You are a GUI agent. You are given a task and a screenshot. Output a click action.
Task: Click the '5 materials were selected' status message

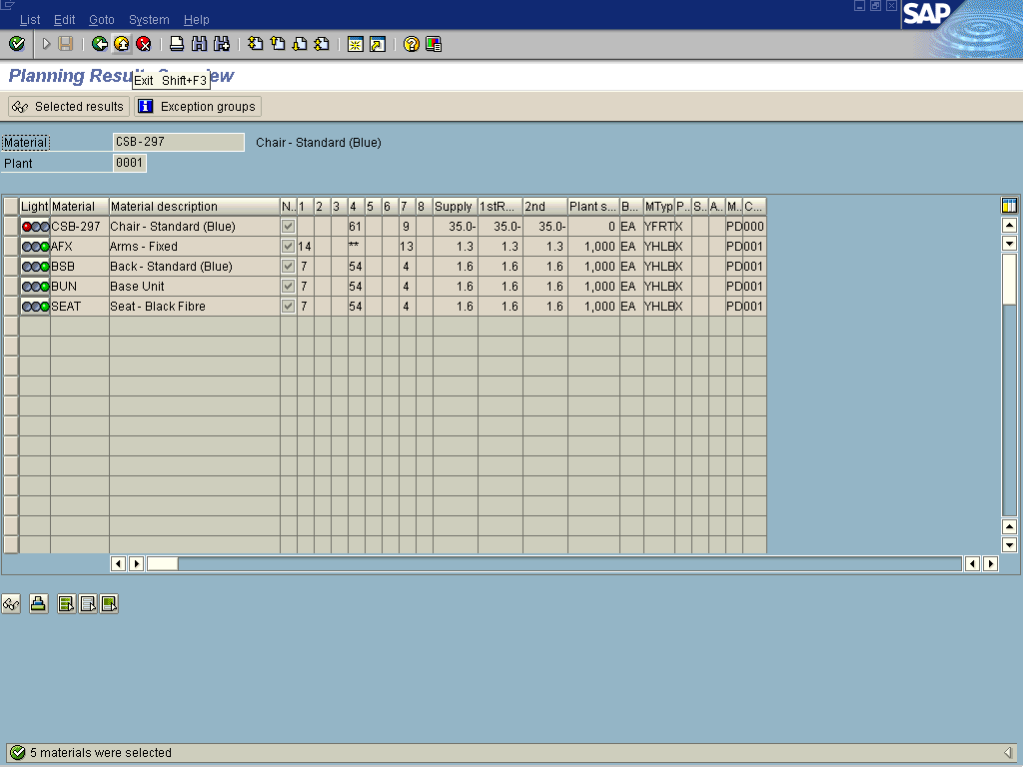tap(101, 753)
